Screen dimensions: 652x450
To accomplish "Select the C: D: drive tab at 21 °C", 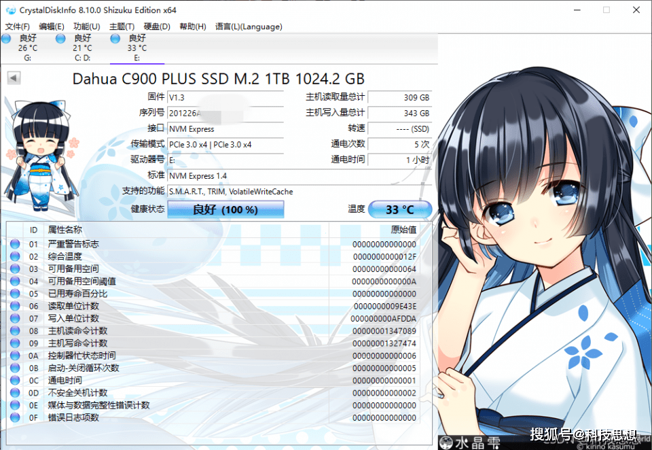I will point(82,48).
